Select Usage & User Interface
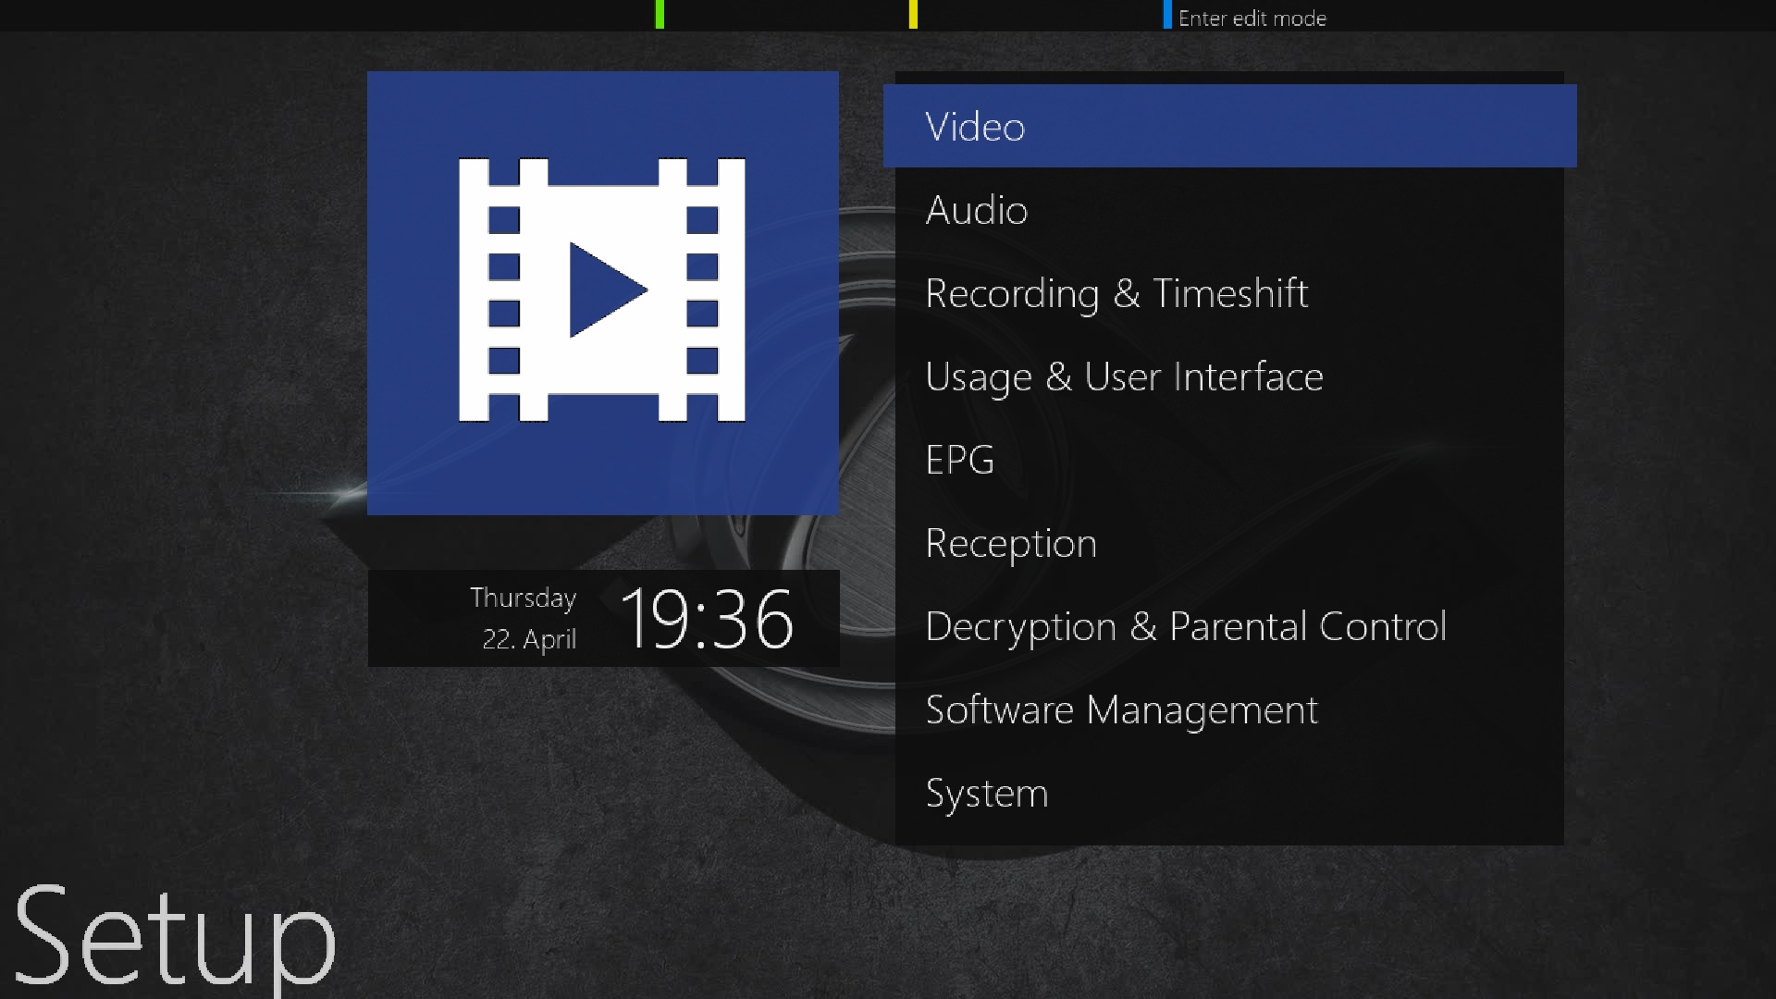Screen dimensions: 1776x999 1124,376
